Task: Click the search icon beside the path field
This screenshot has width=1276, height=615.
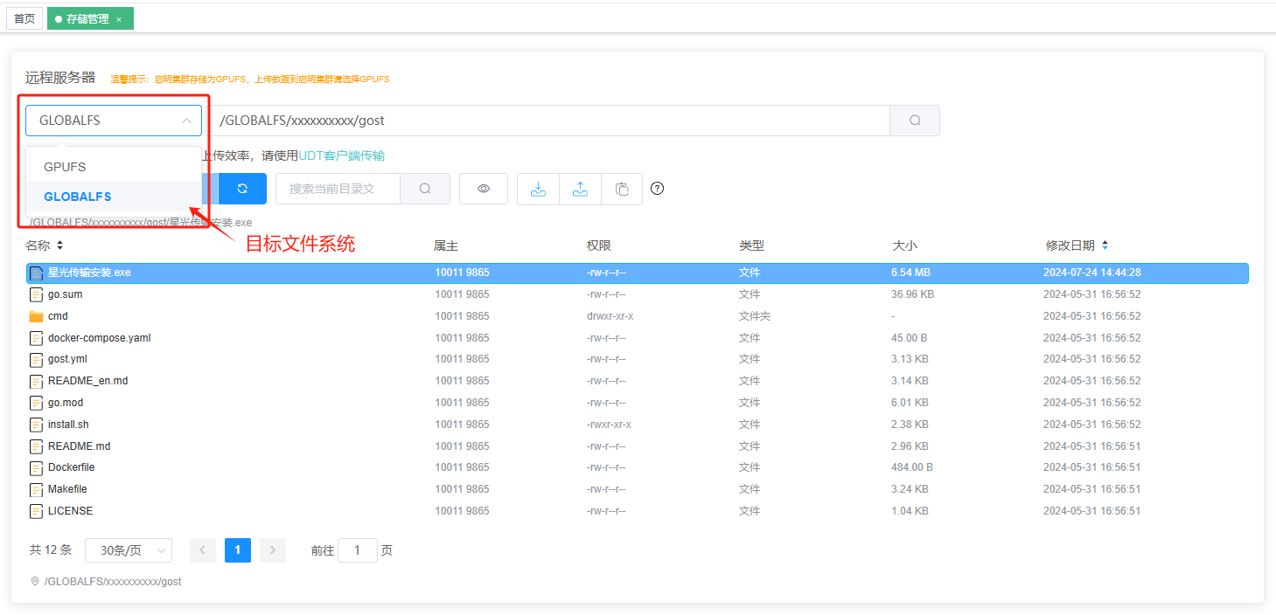Action: [x=915, y=121]
